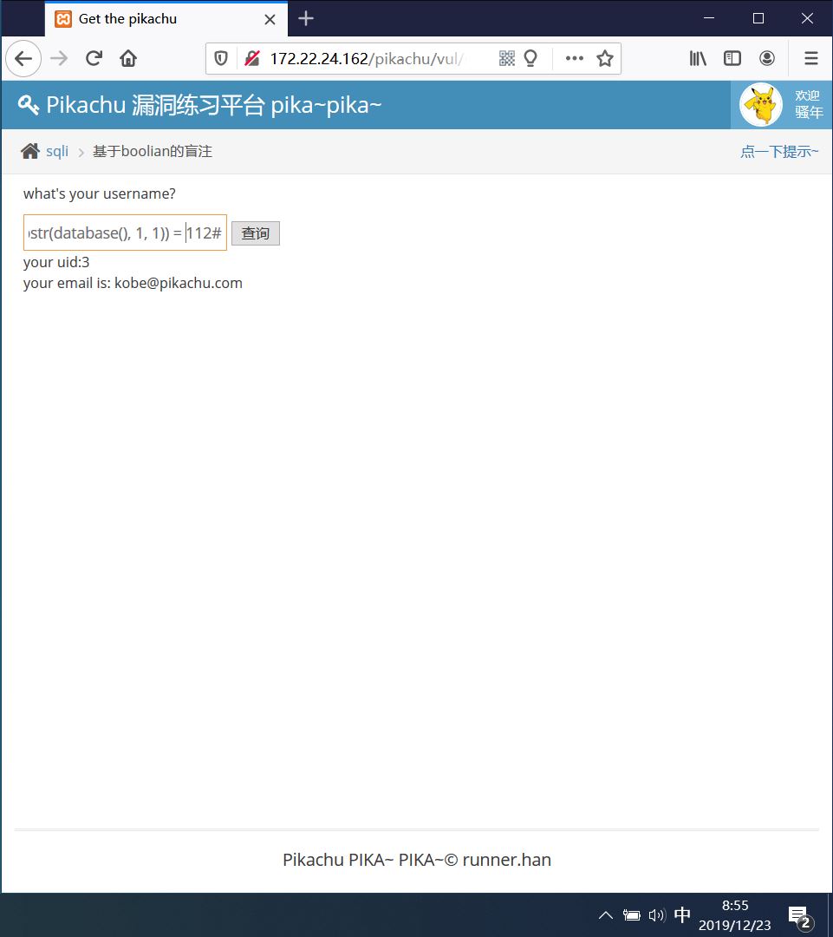The image size is (833, 937).
Task: Bookmark this page with the star
Action: coord(605,59)
